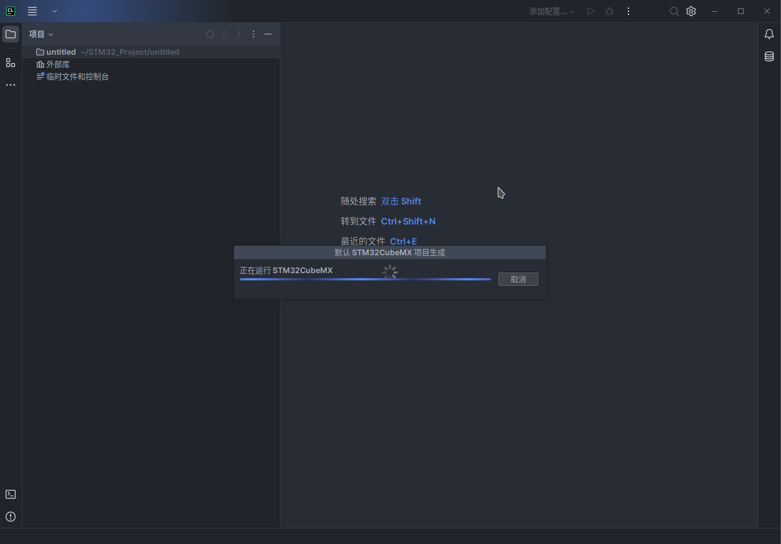Maximize the CLion window
Screen dimensions: 781x544
pos(741,11)
